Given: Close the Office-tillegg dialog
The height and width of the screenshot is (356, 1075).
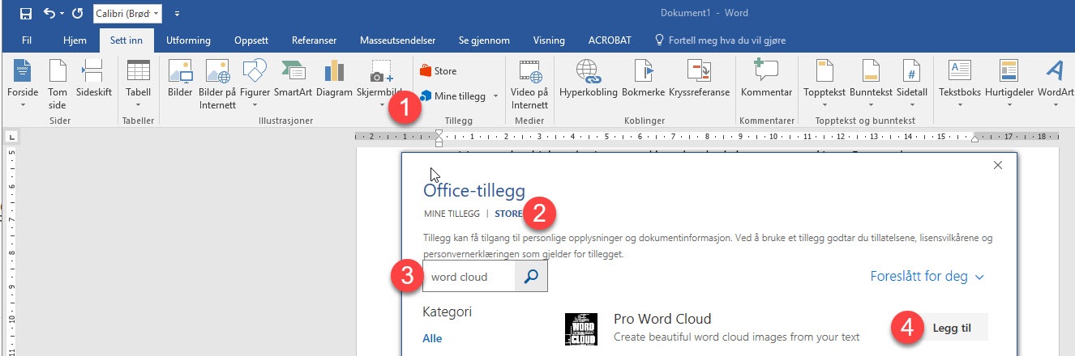Looking at the screenshot, I should [x=998, y=165].
